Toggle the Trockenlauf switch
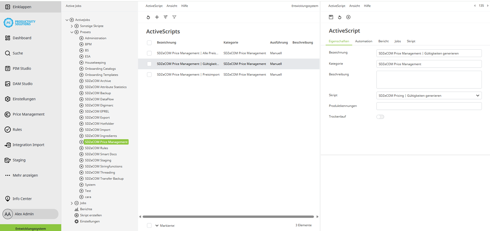 [x=380, y=116]
